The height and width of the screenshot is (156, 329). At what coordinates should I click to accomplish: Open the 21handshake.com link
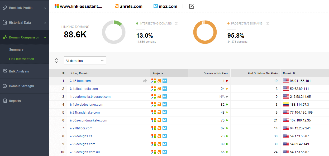point(86,113)
